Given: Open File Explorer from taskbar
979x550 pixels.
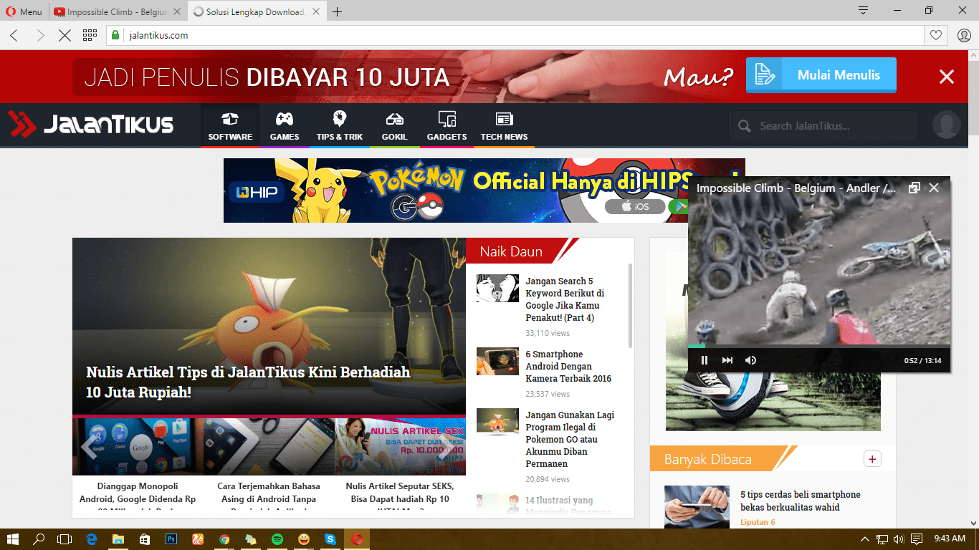Looking at the screenshot, I should point(118,539).
